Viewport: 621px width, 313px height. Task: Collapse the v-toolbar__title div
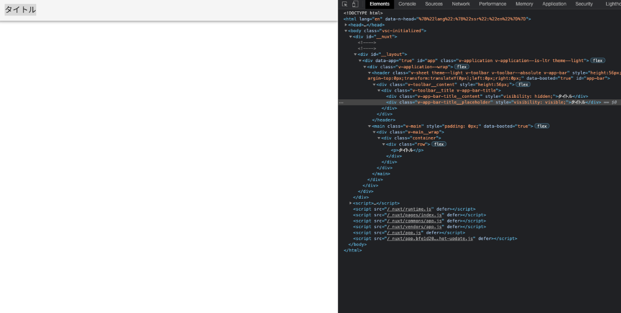[379, 91]
